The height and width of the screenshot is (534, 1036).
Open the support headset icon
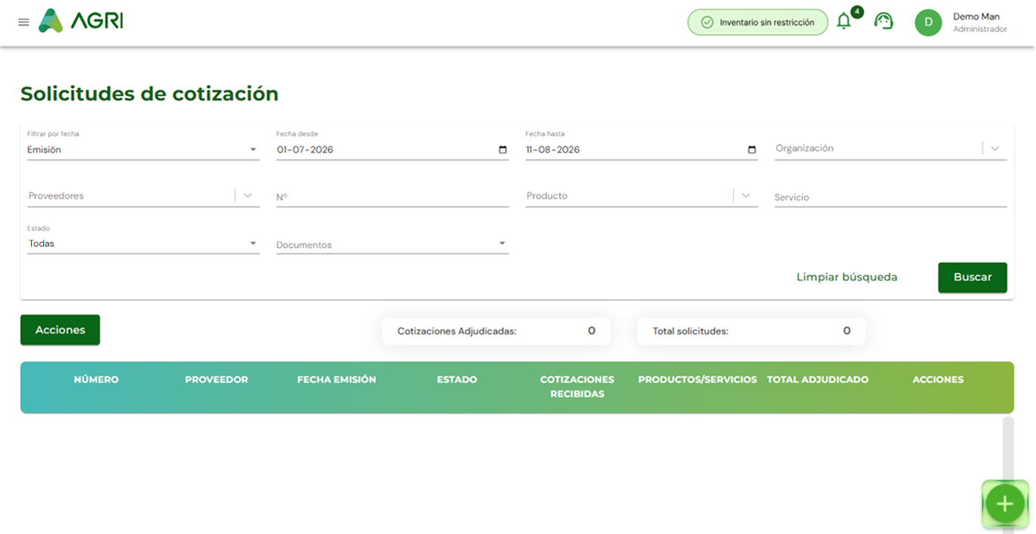point(884,21)
